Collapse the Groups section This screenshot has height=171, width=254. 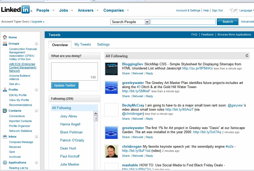36,44
